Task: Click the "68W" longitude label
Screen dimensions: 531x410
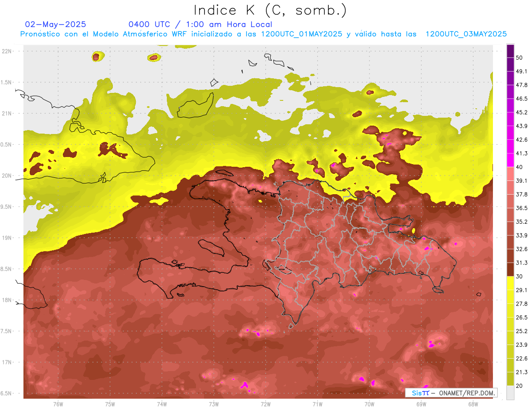Action: coord(473,404)
